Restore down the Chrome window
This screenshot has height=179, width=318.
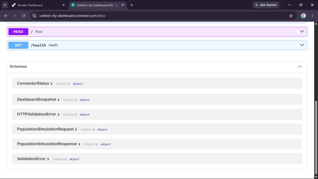(x=301, y=5)
